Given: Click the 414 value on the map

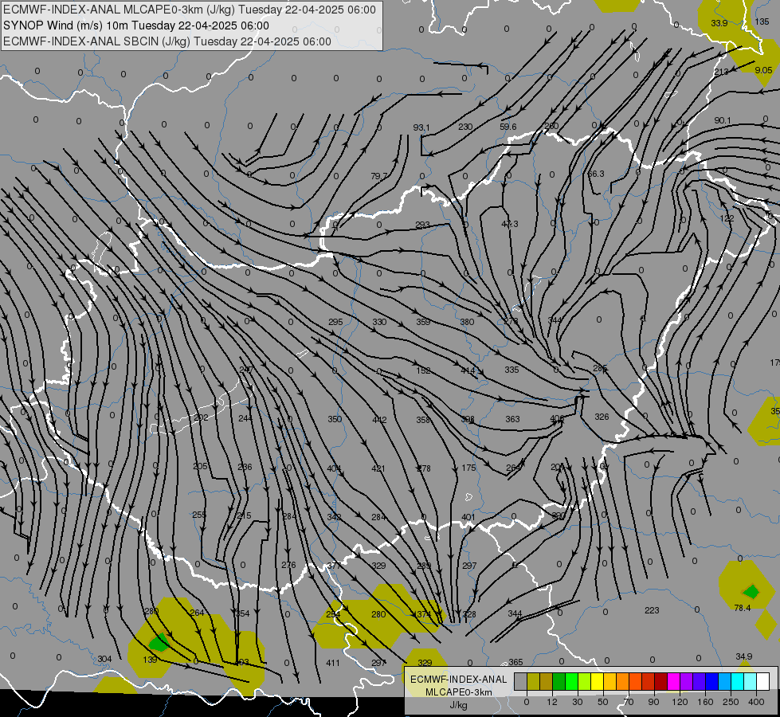Looking at the screenshot, I should (468, 370).
